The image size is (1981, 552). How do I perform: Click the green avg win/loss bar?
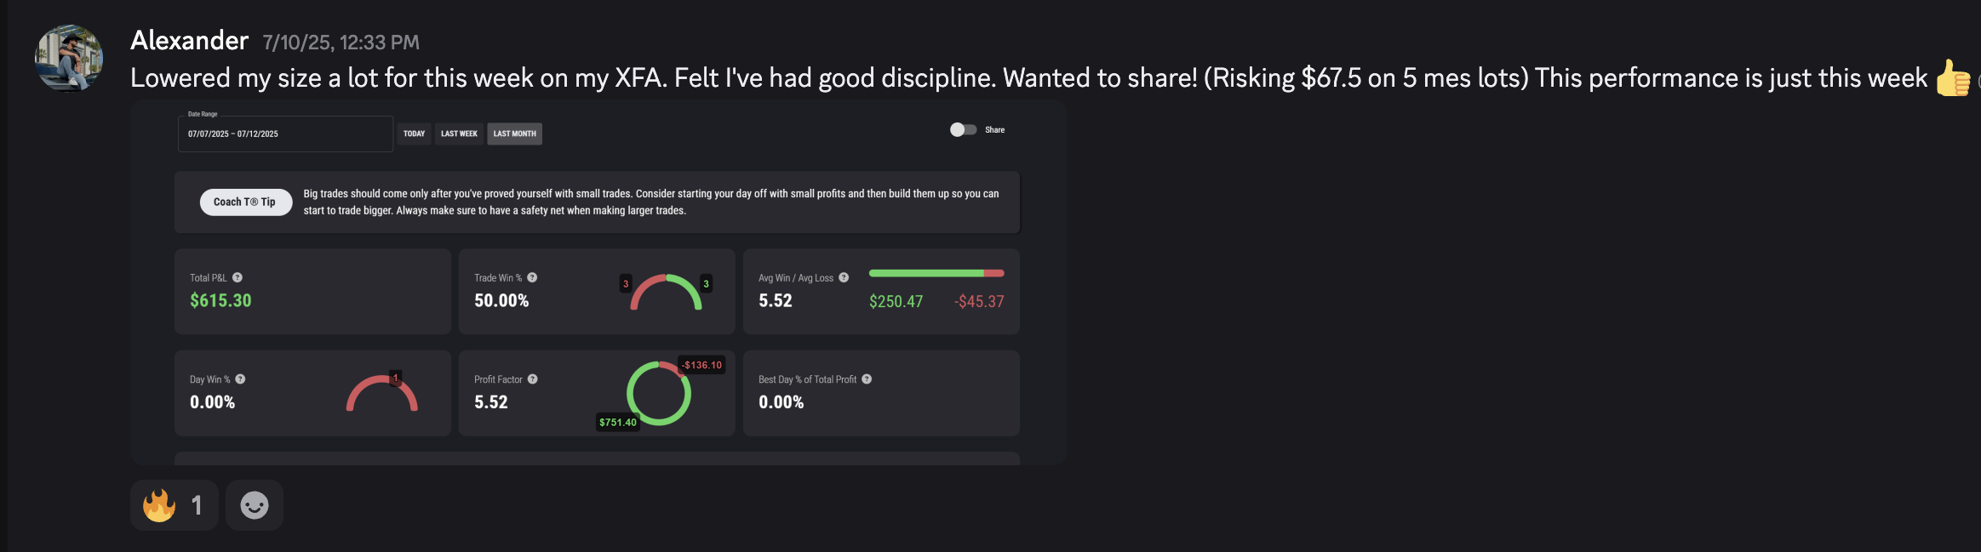pos(926,273)
